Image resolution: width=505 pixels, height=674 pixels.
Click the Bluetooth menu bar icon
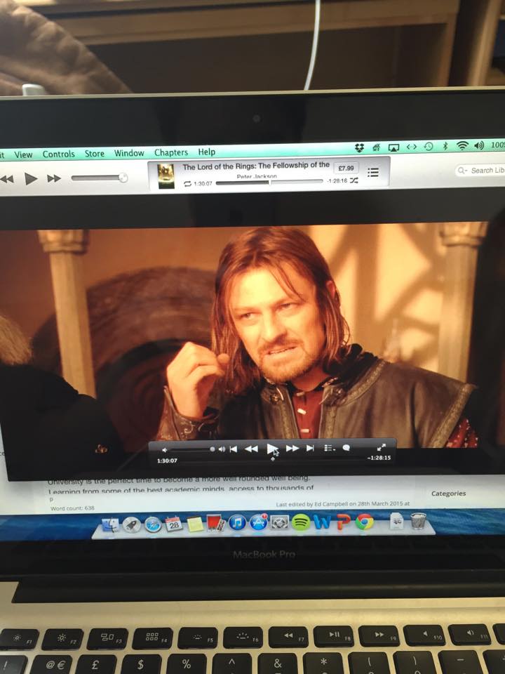click(x=445, y=146)
